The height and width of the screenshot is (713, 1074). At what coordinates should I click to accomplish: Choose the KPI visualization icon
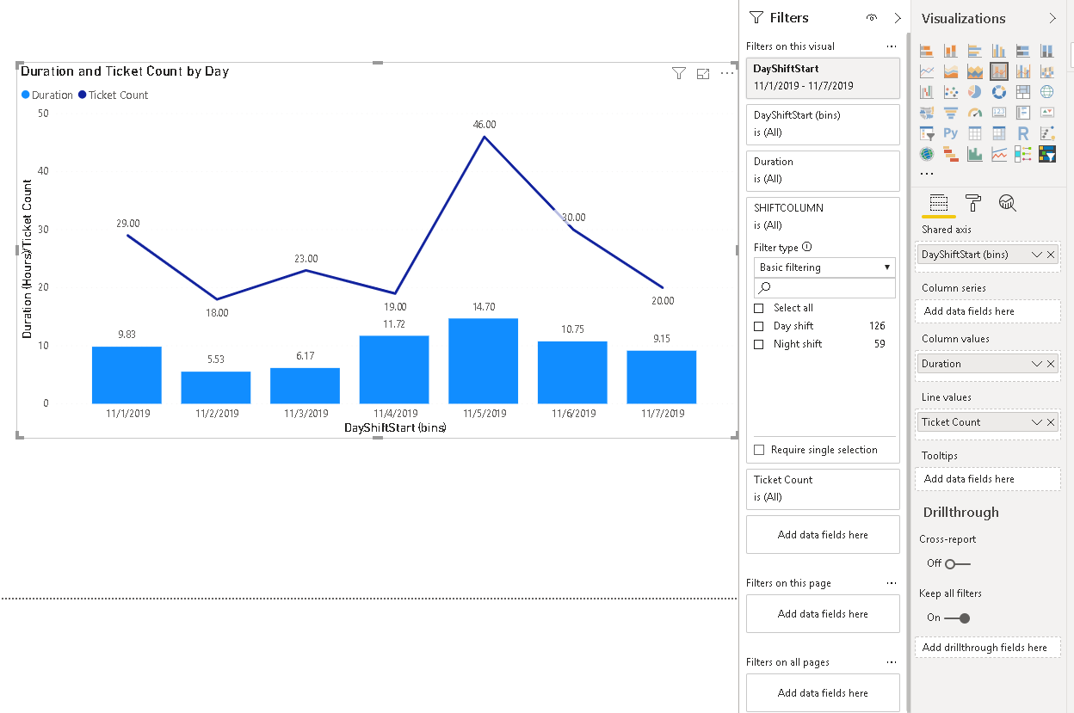(x=1047, y=113)
